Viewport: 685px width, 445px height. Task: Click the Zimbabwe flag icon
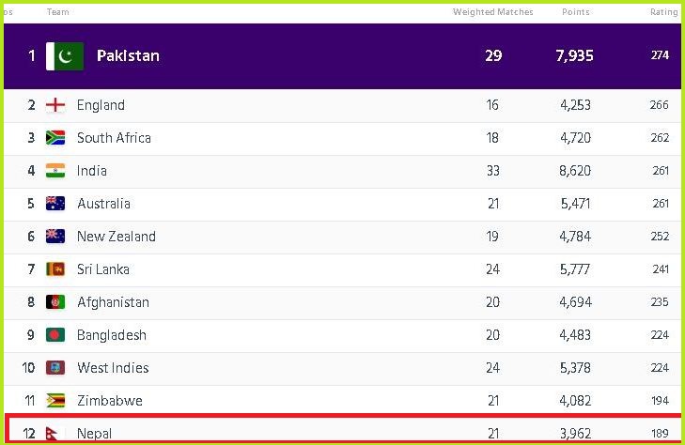(x=55, y=401)
